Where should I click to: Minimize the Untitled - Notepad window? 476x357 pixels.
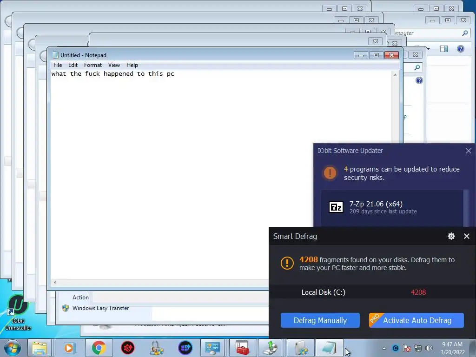coord(361,55)
